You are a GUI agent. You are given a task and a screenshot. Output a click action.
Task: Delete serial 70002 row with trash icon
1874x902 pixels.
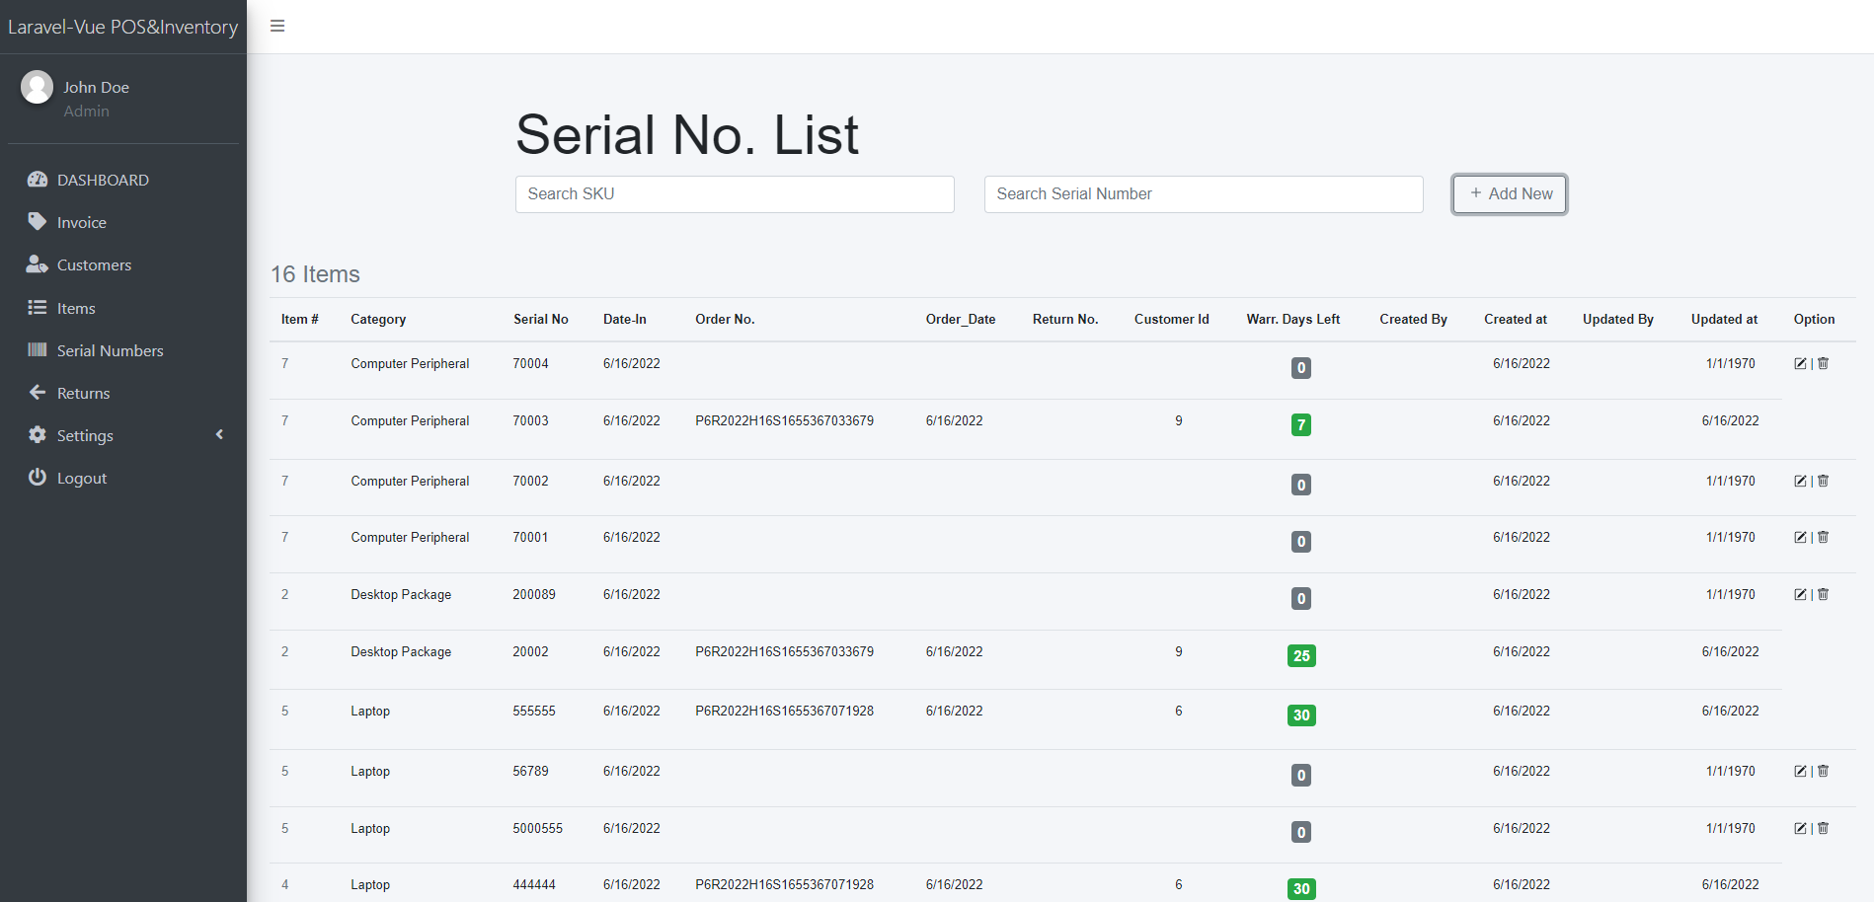tap(1823, 482)
